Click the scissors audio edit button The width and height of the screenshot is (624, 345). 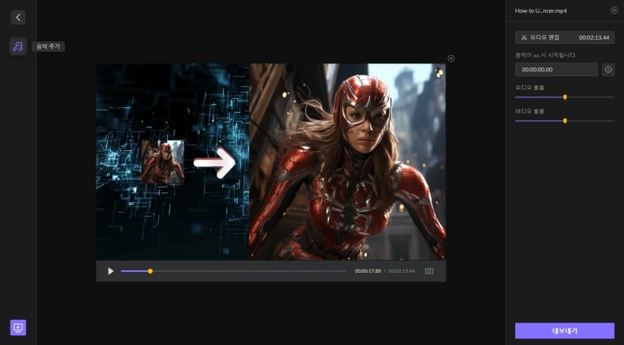565,37
